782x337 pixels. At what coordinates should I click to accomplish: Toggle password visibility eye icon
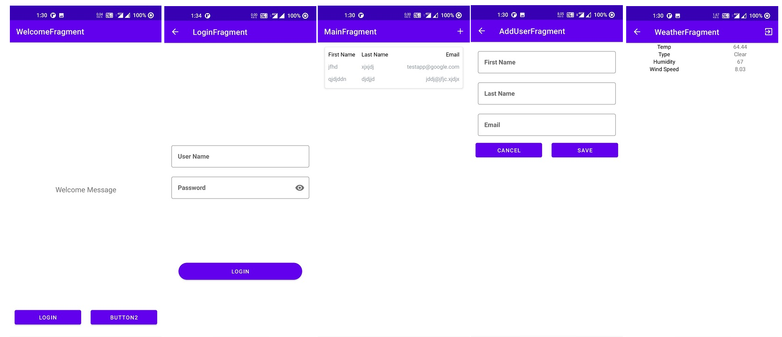pyautogui.click(x=299, y=188)
